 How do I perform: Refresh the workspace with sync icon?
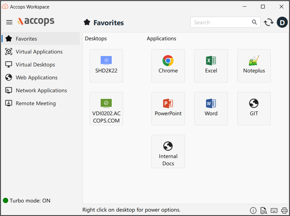point(269,22)
